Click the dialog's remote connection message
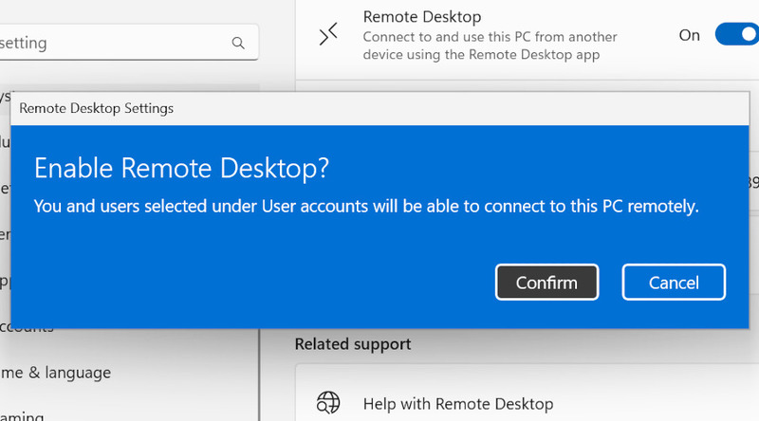 click(366, 206)
